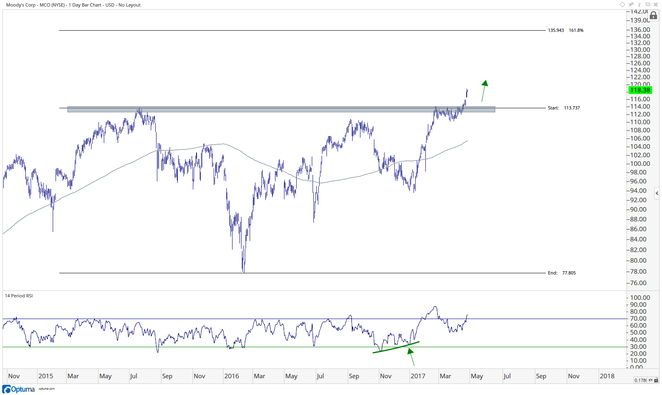Select the 161.8% Fibonacci level label
Viewport: 662px width, 395px height.
pos(576,30)
